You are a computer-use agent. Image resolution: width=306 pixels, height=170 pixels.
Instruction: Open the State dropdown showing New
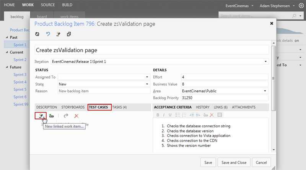coord(147,84)
